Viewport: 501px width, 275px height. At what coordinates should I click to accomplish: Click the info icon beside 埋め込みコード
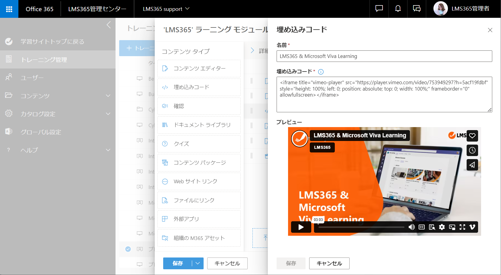pos(321,72)
